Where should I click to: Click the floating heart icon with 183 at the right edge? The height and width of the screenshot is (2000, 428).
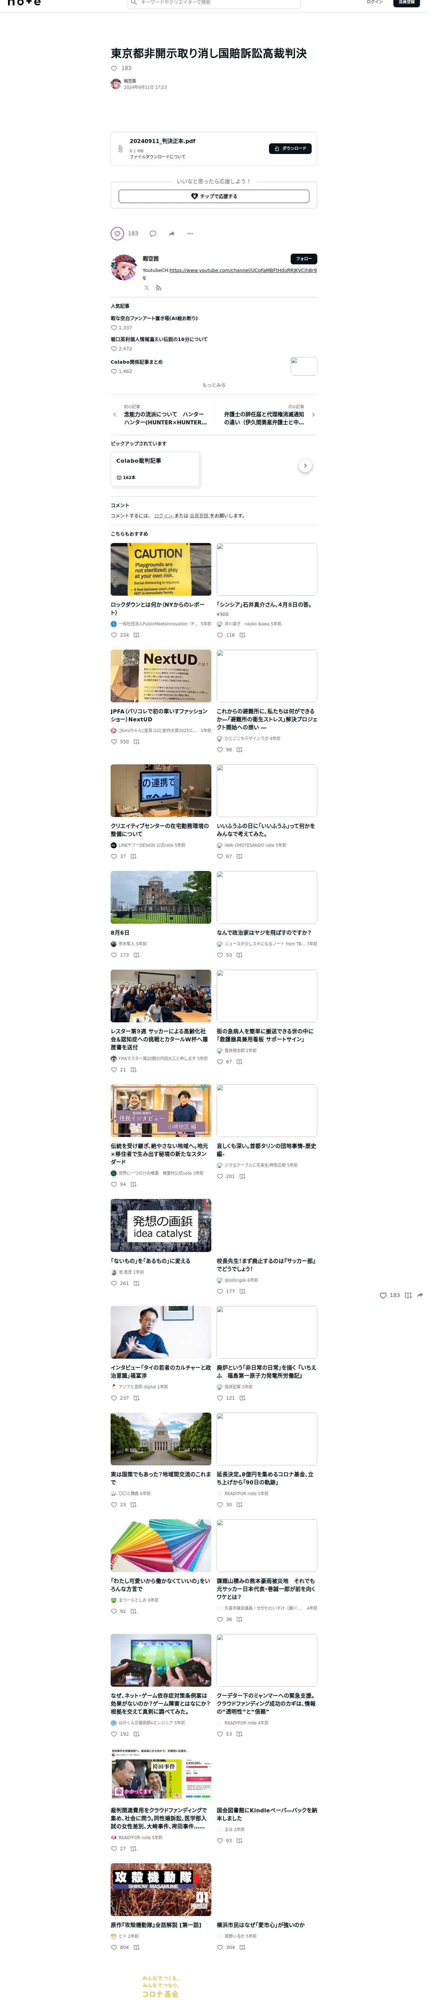point(383,1295)
